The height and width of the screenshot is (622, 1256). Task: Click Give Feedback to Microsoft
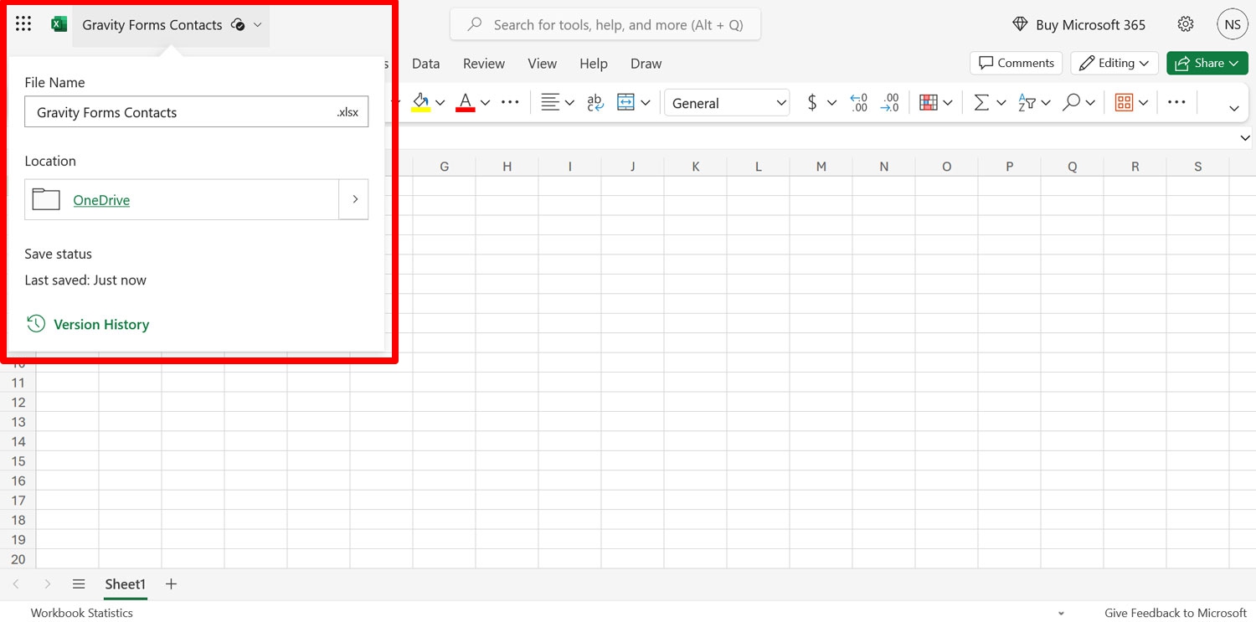[1176, 613]
